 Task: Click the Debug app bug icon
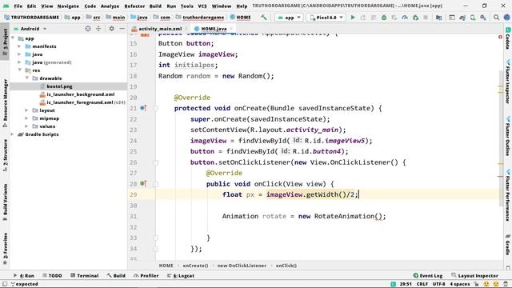point(384,18)
